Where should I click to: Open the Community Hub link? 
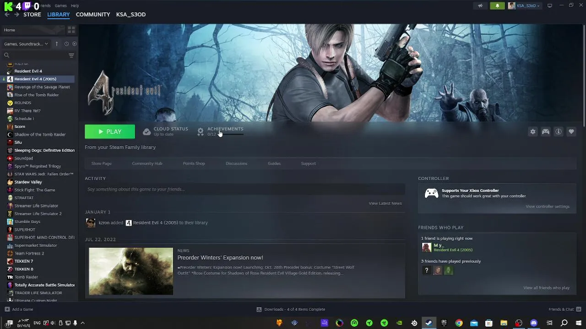point(147,164)
